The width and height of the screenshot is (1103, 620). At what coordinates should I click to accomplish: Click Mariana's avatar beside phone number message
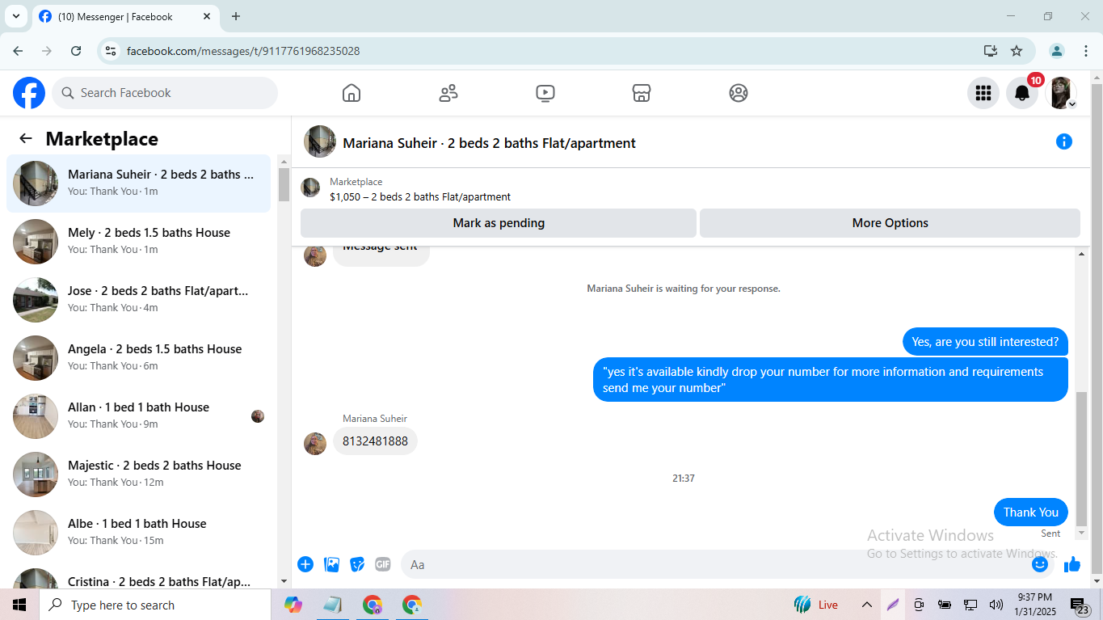tap(315, 443)
